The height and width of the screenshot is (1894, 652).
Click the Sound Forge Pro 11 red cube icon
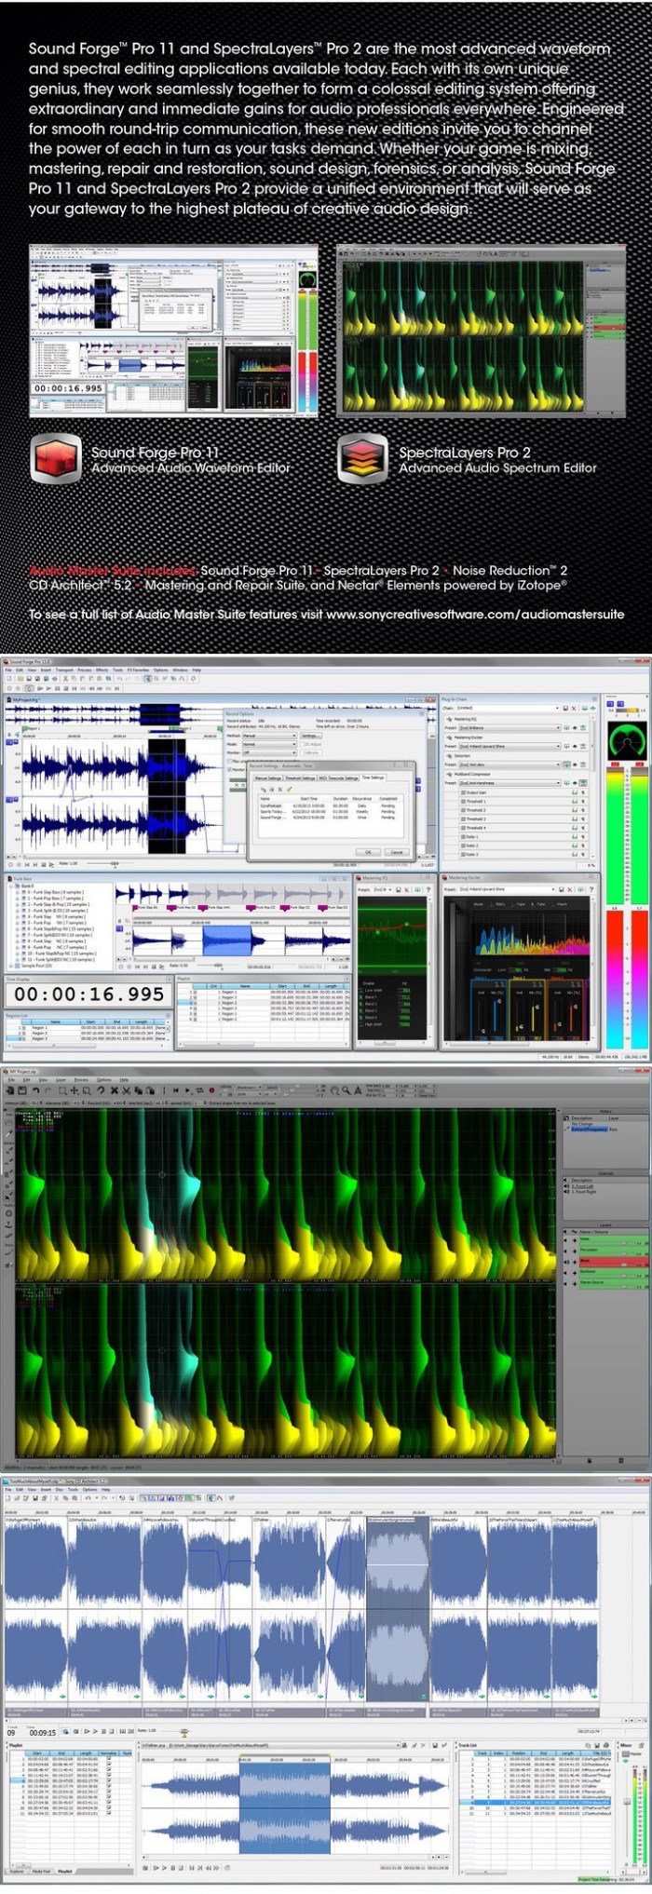(x=56, y=458)
